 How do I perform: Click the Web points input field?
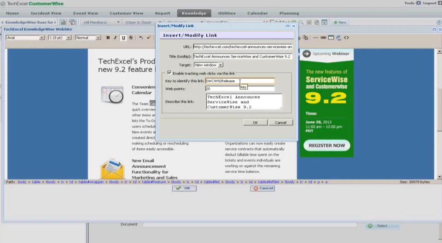coord(240,89)
